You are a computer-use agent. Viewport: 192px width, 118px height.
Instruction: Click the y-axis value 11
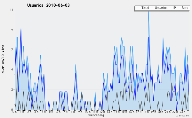[12, 10]
